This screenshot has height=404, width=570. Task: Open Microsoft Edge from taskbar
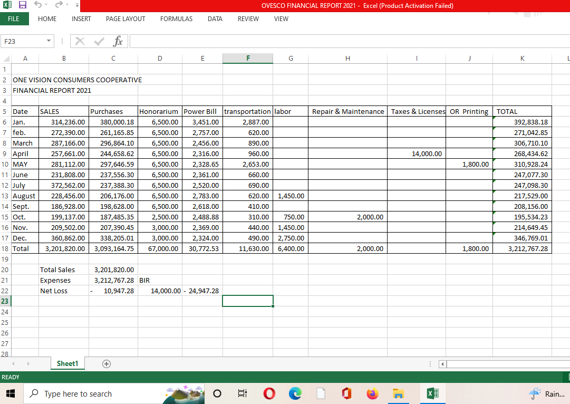coord(295,393)
